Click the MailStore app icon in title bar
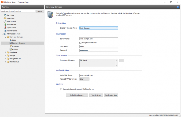The width and height of the screenshot is (181, 117). pyautogui.click(x=2, y=2)
